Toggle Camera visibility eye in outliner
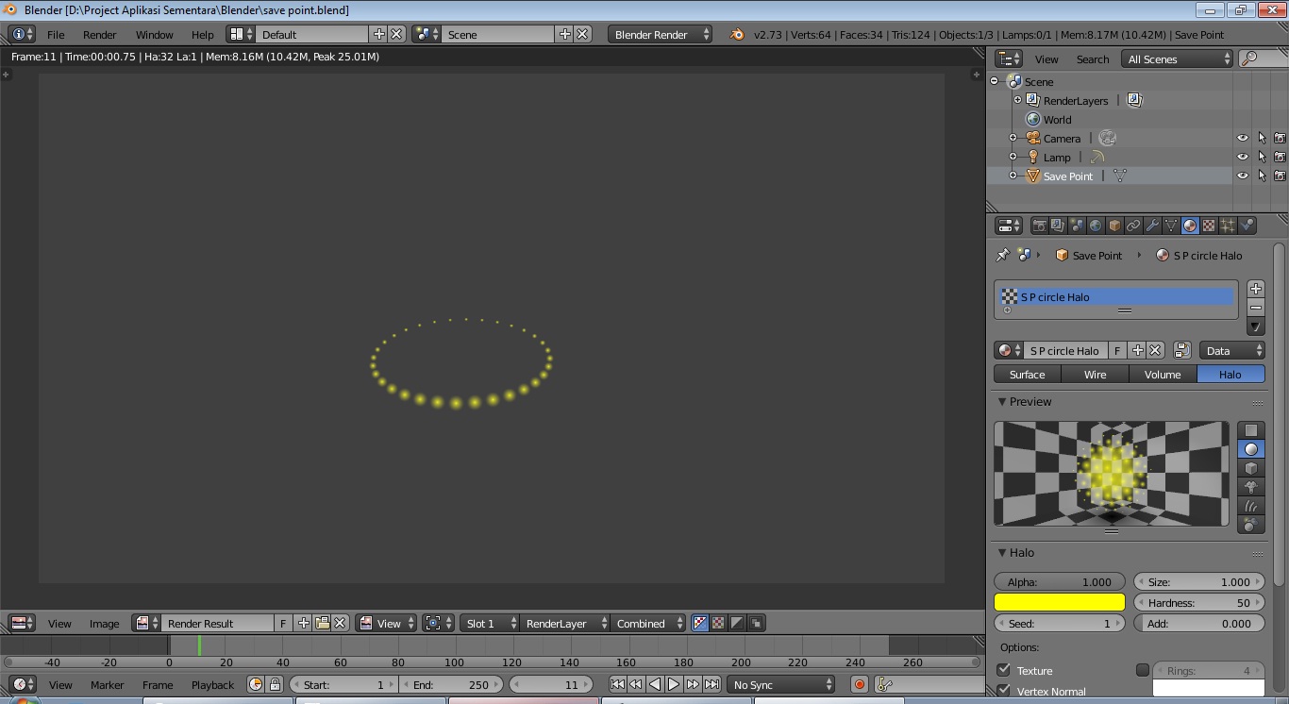Viewport: 1289px width, 704px height. coord(1242,138)
